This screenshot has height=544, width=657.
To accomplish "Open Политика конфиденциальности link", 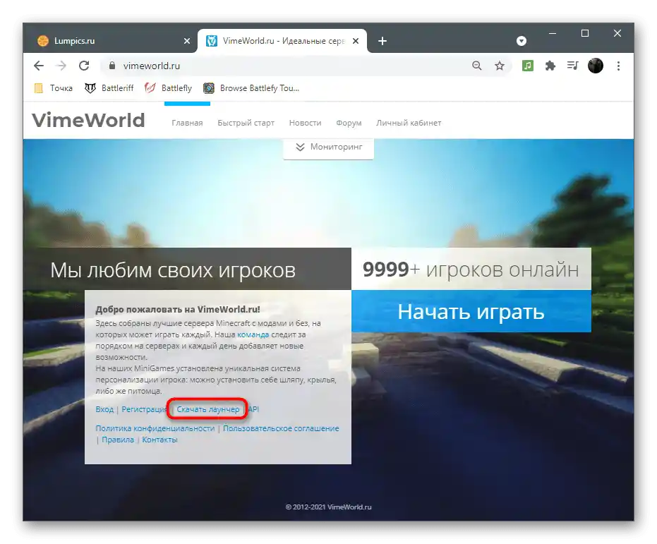I will 155,428.
